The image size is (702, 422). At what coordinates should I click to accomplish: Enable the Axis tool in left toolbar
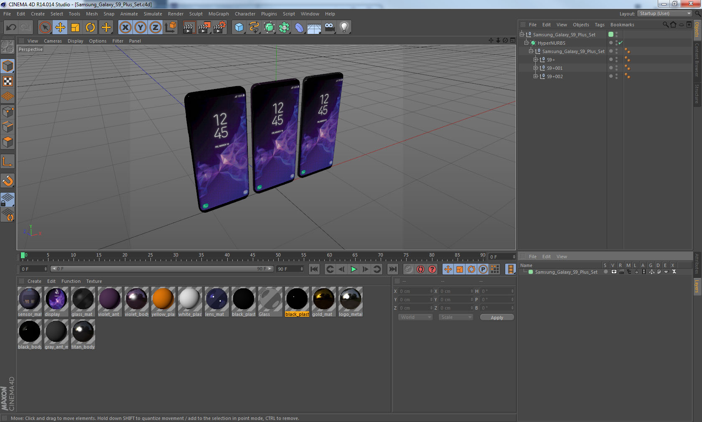coord(8,162)
